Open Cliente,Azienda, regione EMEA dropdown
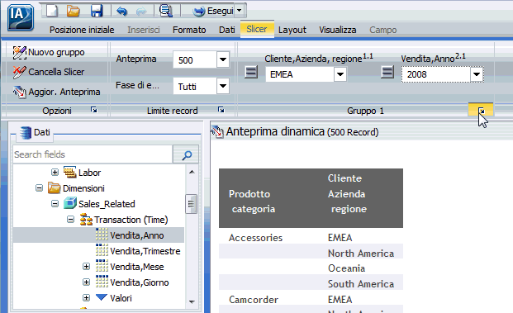 (340, 74)
